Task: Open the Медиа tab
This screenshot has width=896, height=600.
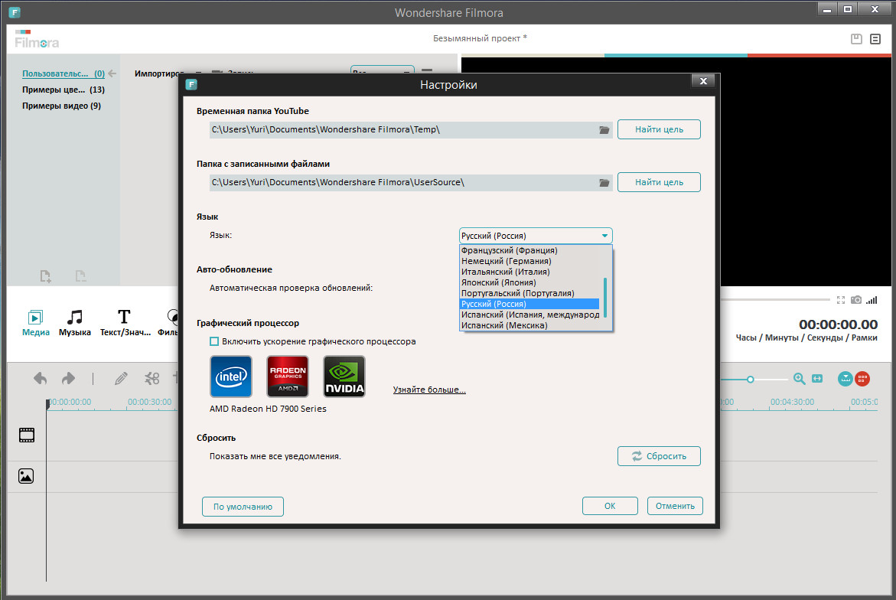Action: pyautogui.click(x=36, y=322)
